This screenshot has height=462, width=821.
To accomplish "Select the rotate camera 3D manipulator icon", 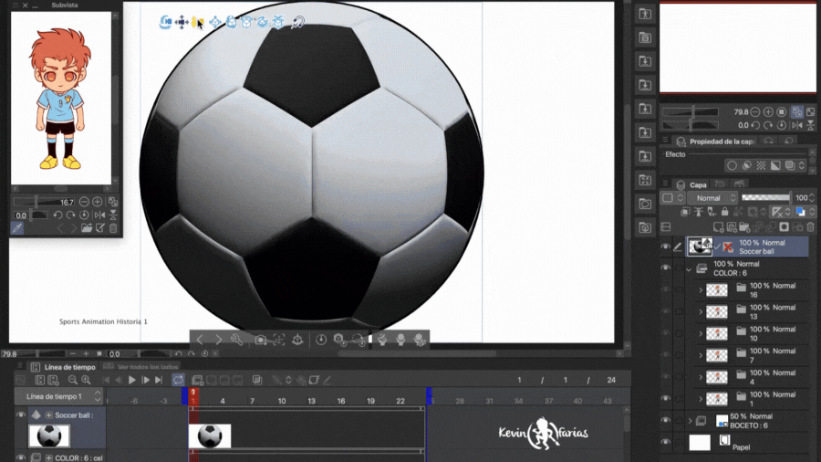I will 165,22.
